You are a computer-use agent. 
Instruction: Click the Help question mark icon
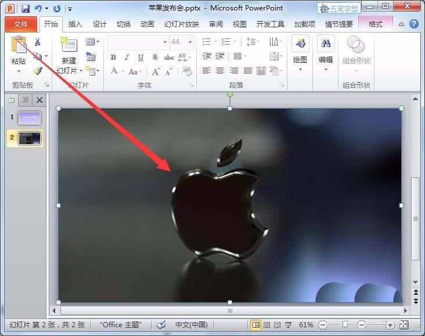point(413,24)
